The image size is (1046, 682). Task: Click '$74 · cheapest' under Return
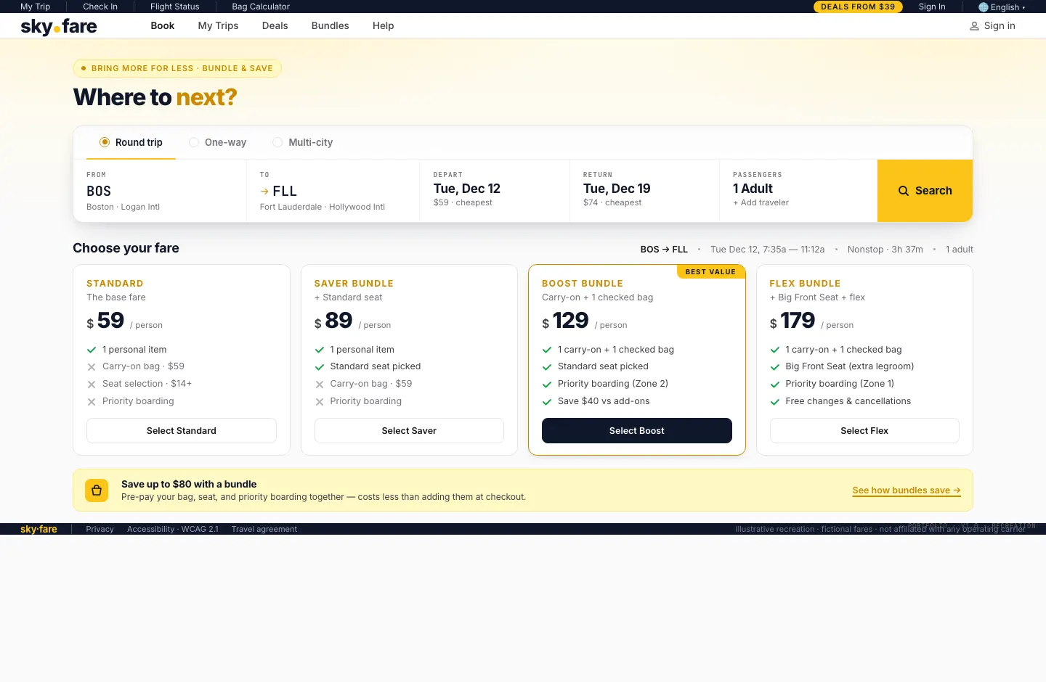pyautogui.click(x=612, y=203)
